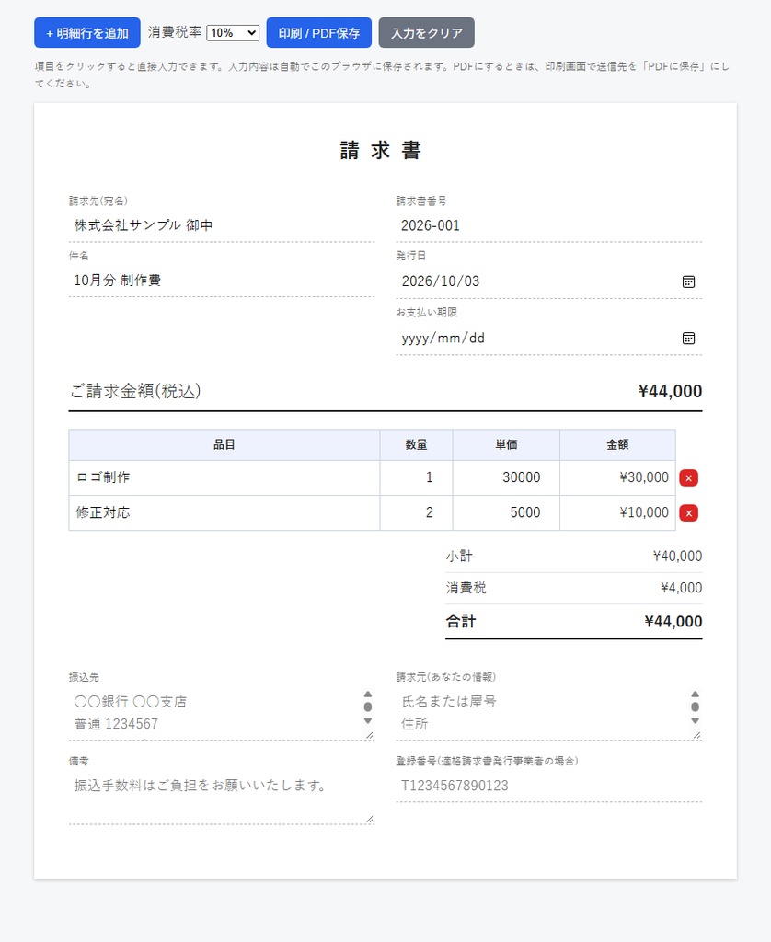Image resolution: width=771 pixels, height=942 pixels.
Task: Open calendar picker for 発行日 field
Action: [x=688, y=281]
